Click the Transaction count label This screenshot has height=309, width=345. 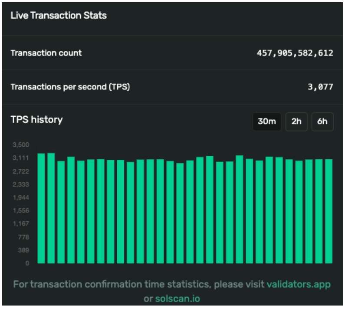pyautogui.click(x=46, y=53)
